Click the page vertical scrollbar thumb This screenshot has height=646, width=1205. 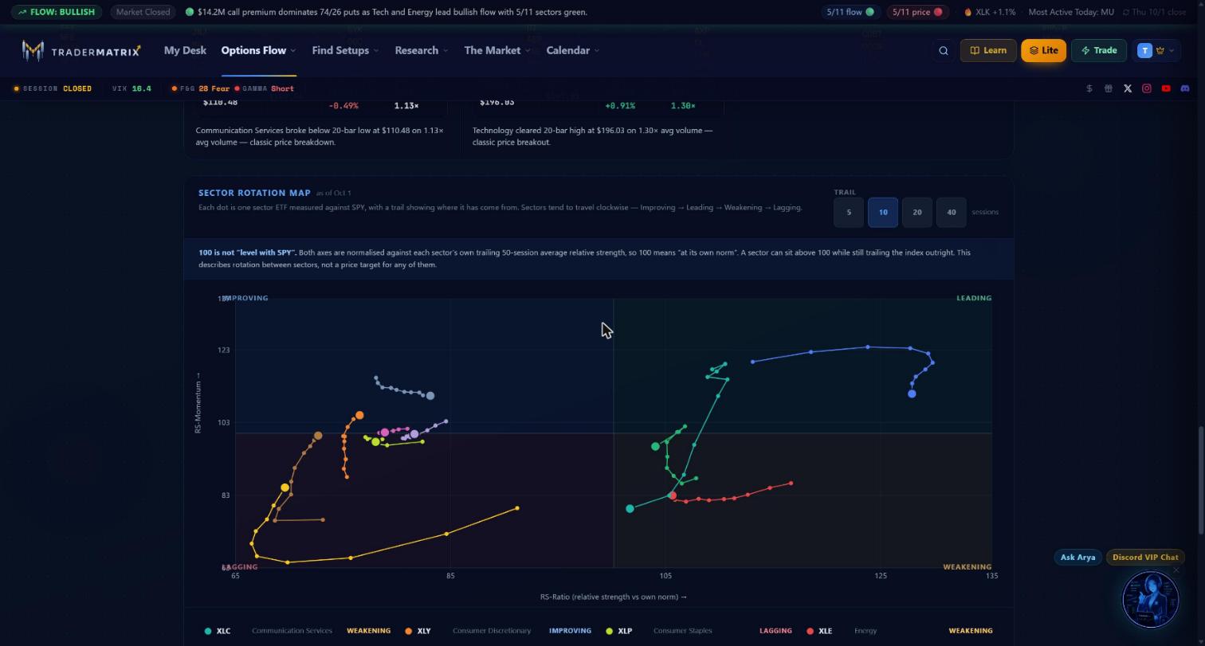tap(1202, 480)
